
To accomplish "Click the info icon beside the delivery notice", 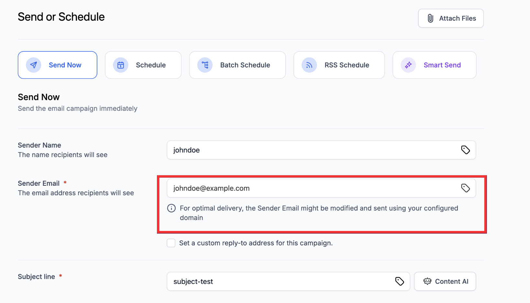I will [171, 208].
